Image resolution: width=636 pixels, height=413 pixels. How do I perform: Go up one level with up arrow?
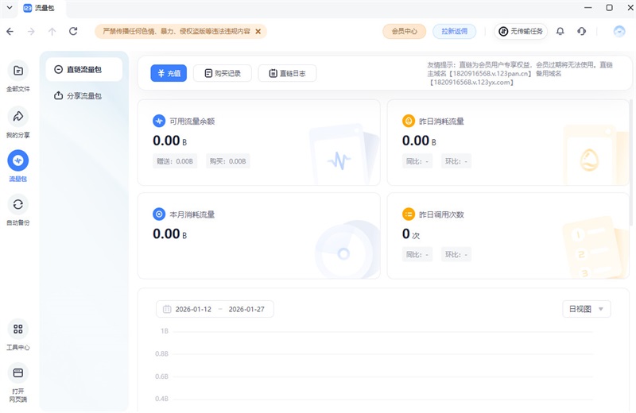coord(52,31)
